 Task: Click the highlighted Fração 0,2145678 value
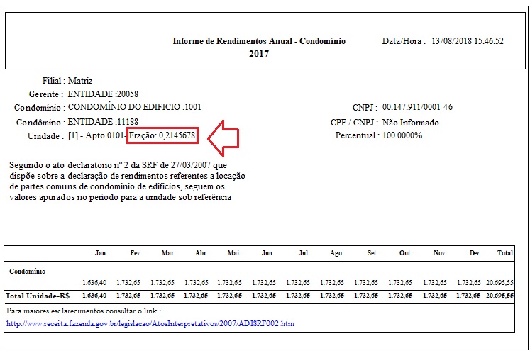[x=162, y=135]
